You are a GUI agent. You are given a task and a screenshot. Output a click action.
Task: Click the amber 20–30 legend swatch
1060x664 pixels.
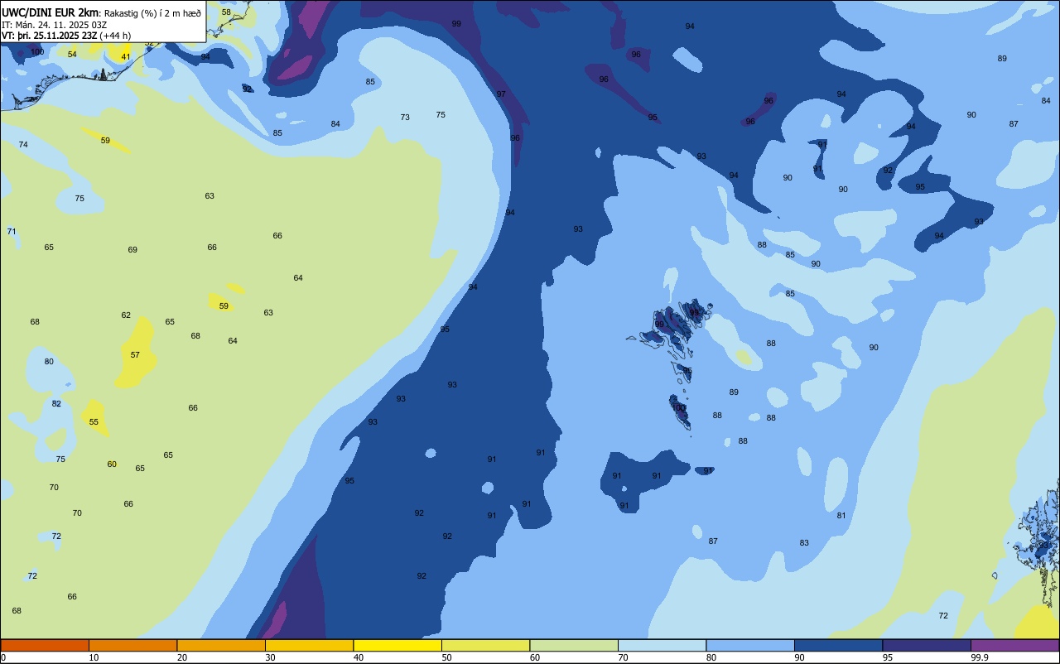[221, 645]
